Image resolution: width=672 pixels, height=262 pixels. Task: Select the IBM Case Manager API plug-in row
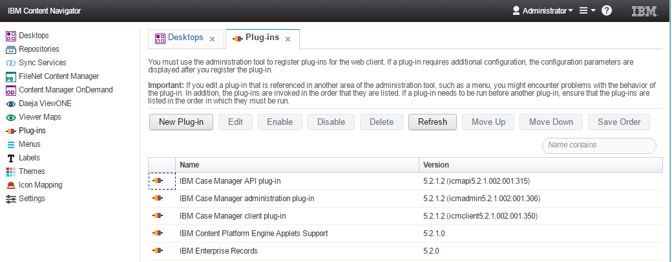(x=405, y=181)
